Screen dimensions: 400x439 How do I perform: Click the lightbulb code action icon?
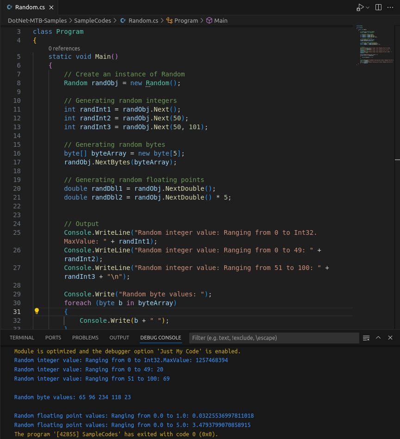point(37,311)
